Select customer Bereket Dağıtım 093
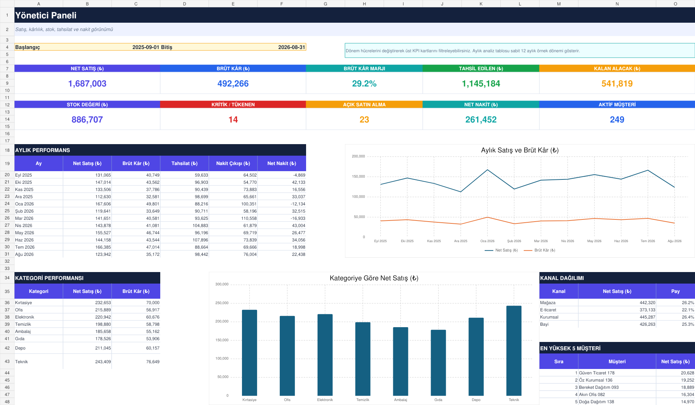 617,387
